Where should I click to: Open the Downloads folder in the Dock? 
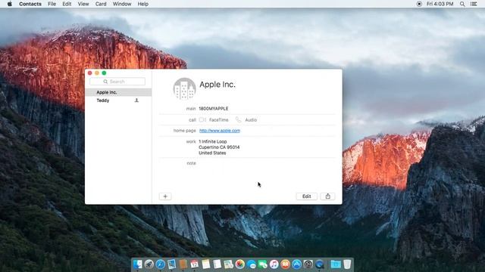(336, 264)
